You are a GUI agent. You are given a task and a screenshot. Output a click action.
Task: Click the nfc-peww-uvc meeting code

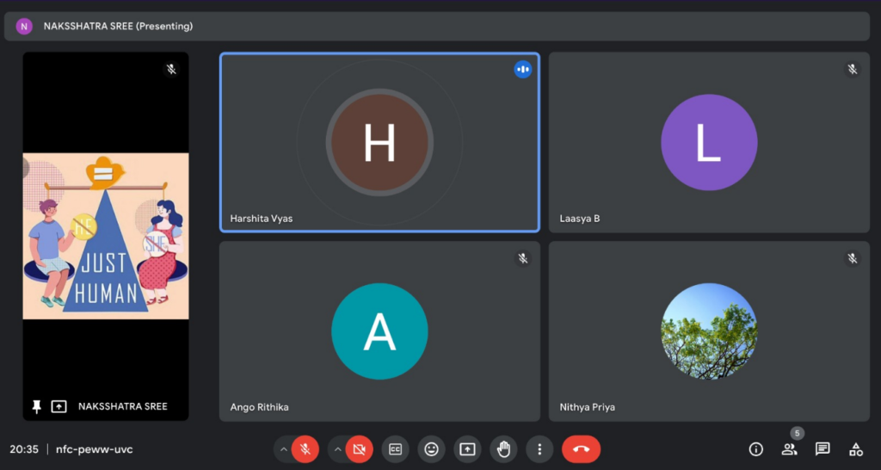click(x=95, y=449)
